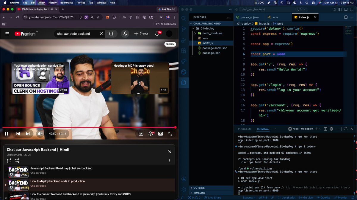The image size is (357, 200).
Task: Click Ask Gemini button in Chrome
Action: pos(166,9)
